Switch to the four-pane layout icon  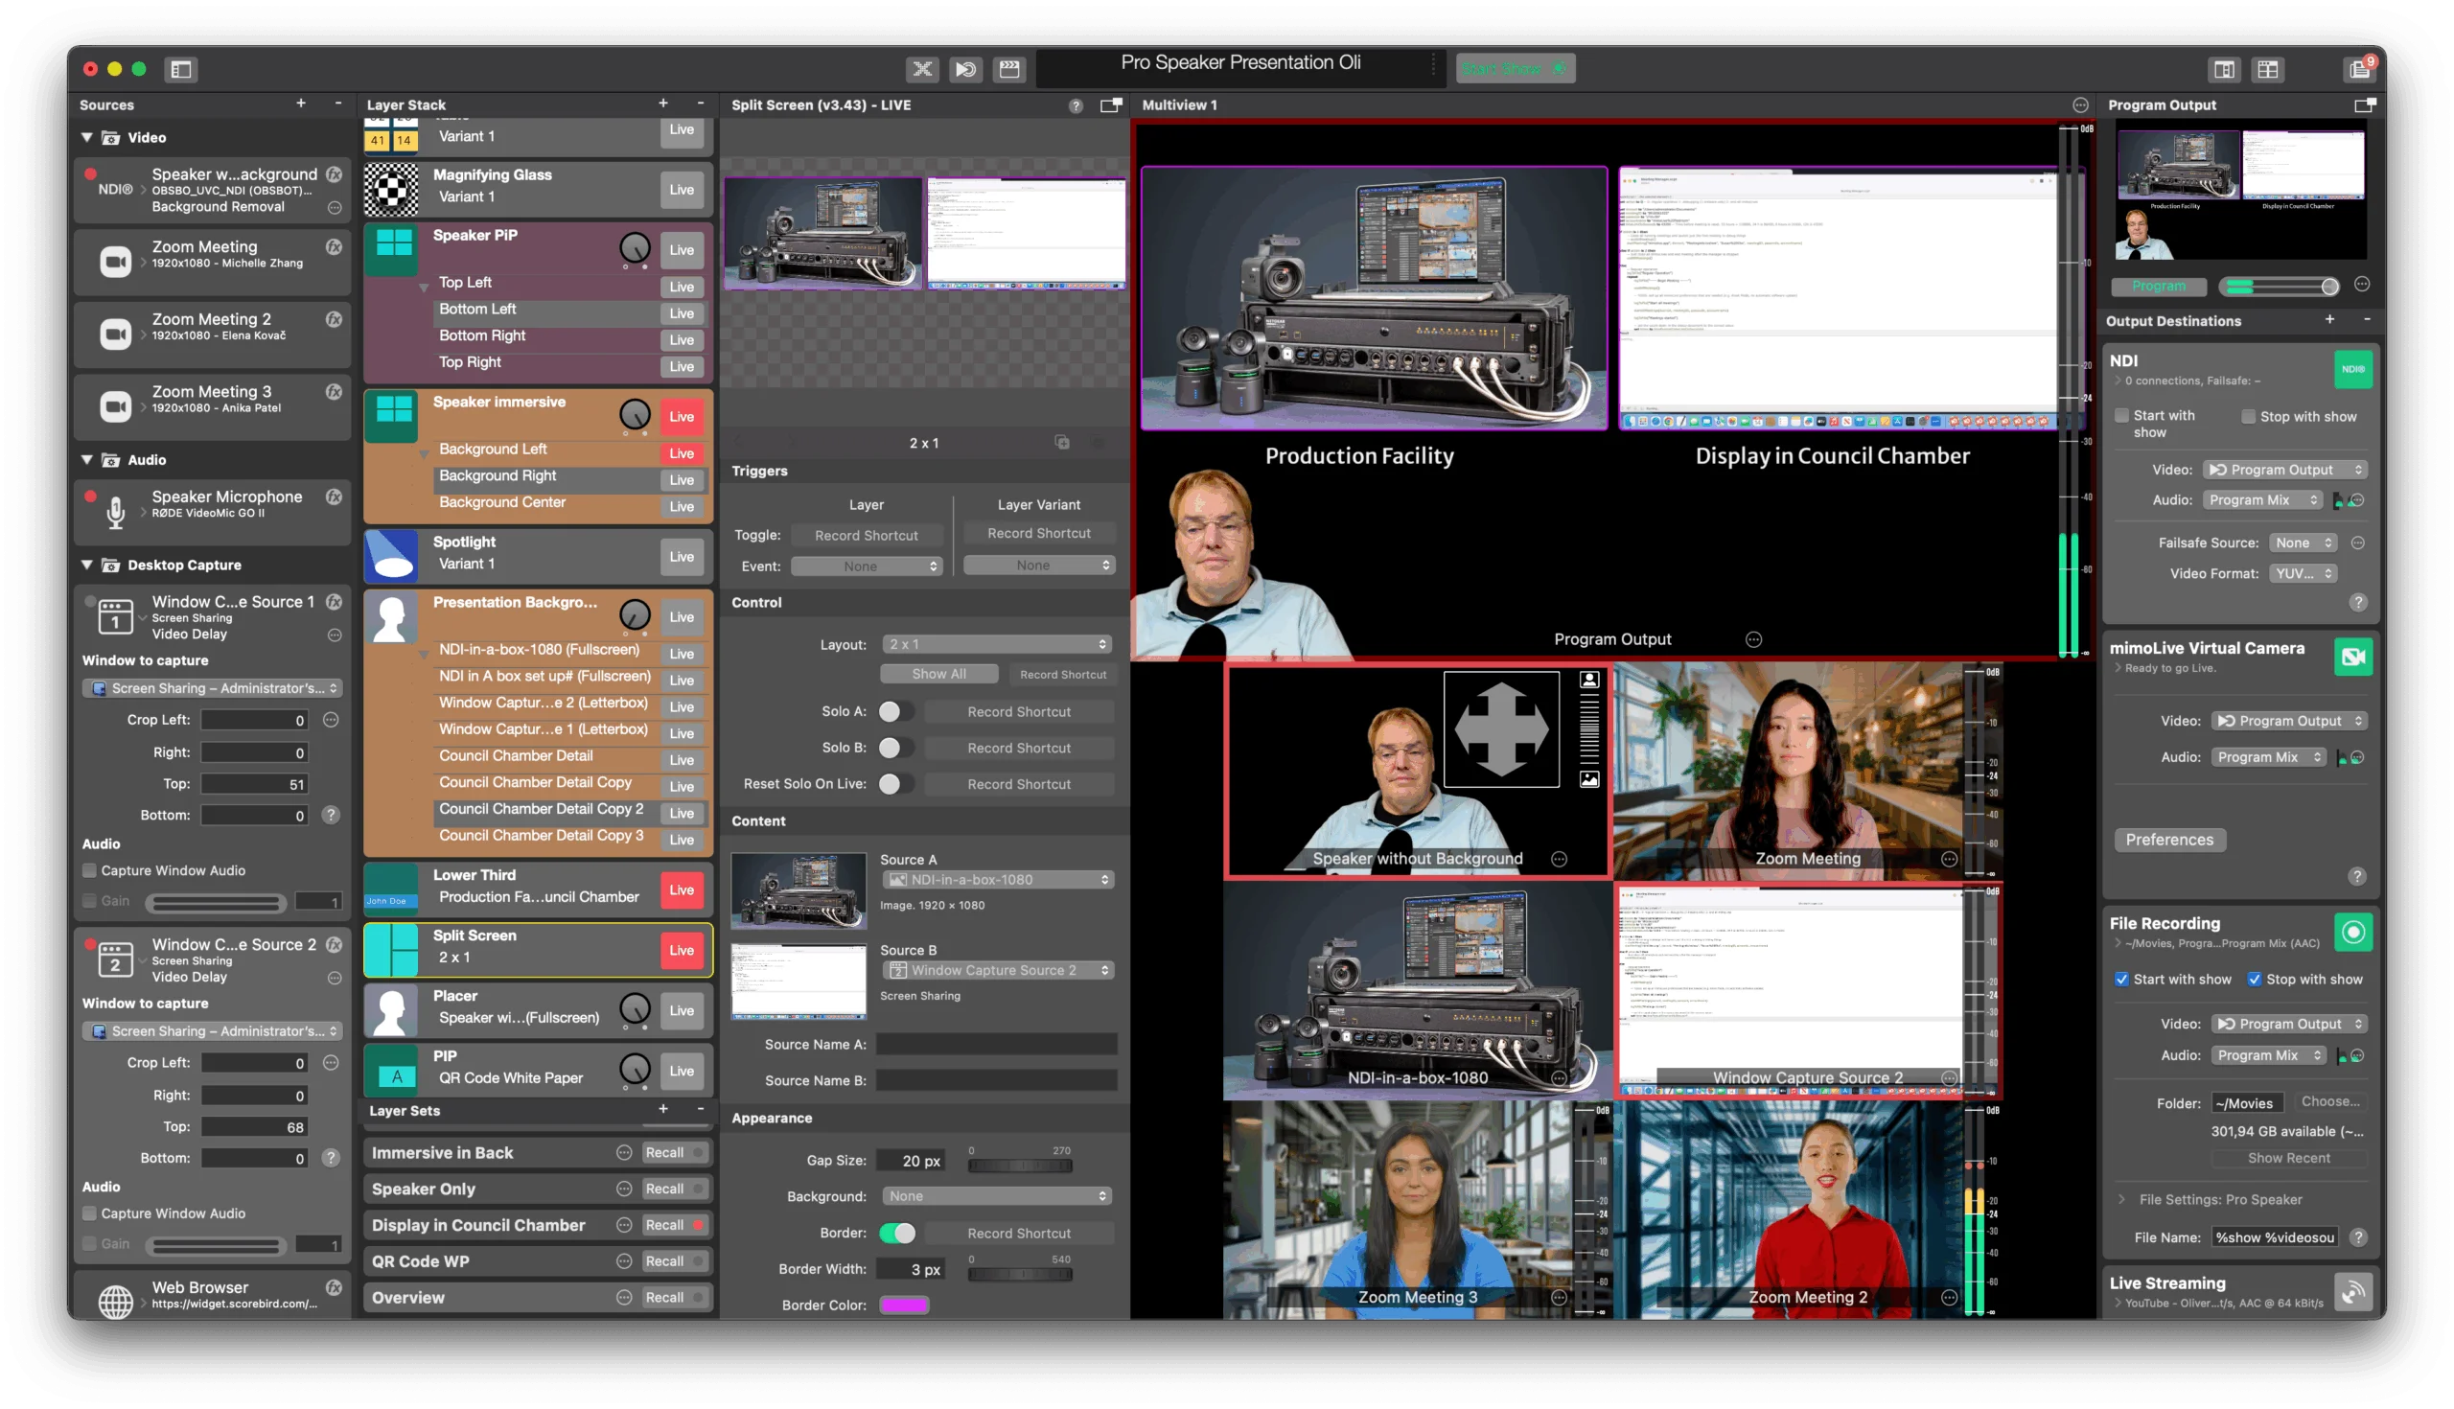click(2267, 69)
